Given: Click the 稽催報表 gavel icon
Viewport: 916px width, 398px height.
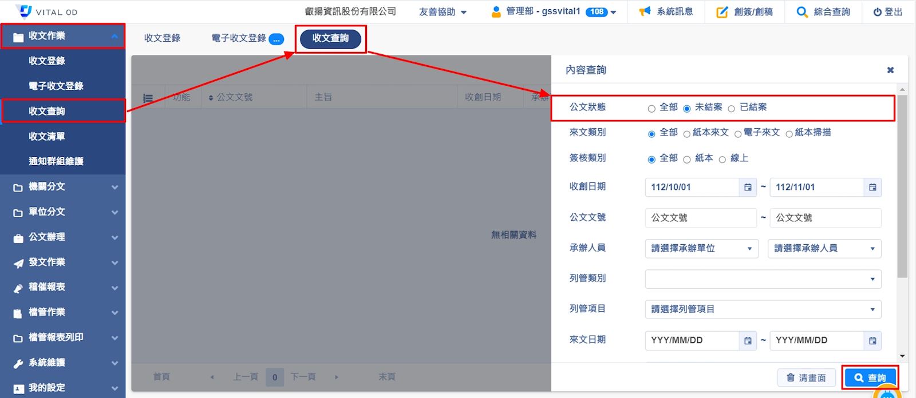Looking at the screenshot, I should (x=18, y=288).
